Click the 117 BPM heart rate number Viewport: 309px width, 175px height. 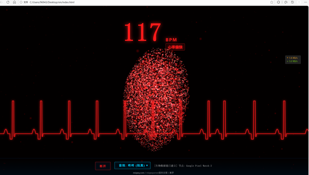pos(142,32)
